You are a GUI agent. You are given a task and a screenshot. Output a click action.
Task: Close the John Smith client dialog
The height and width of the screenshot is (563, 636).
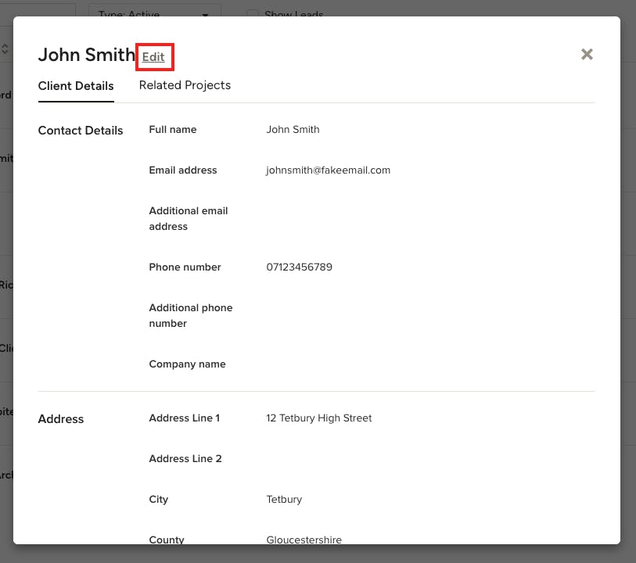point(587,54)
